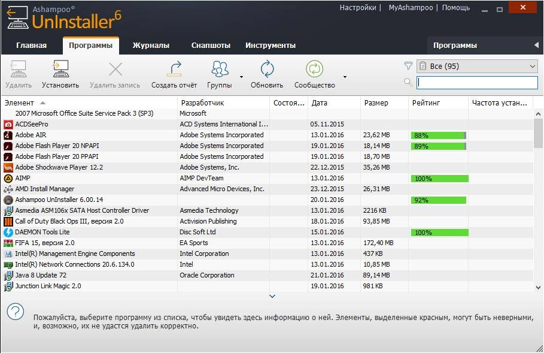Screen dimensions: 544x353
Task: Click the Создать отчёт report icon
Action: [x=174, y=69]
